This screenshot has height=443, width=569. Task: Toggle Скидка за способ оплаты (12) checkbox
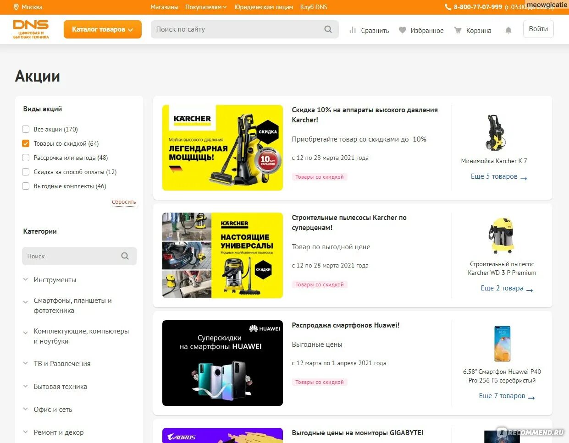(x=26, y=172)
